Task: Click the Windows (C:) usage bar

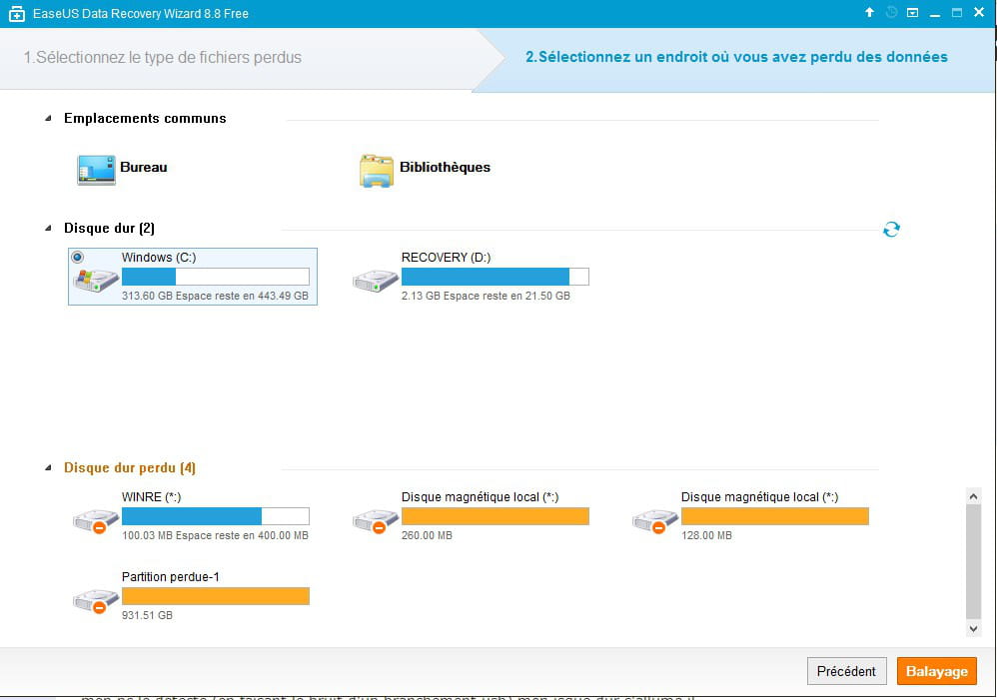Action: click(216, 277)
